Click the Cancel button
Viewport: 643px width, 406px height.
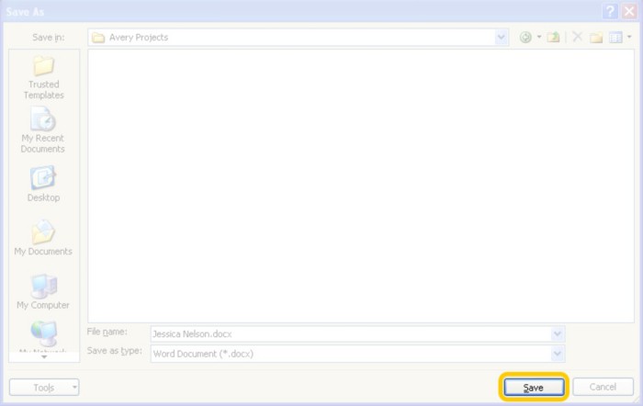click(603, 387)
